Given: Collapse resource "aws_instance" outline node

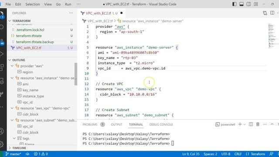Looking at the screenshot, I should (12, 78).
